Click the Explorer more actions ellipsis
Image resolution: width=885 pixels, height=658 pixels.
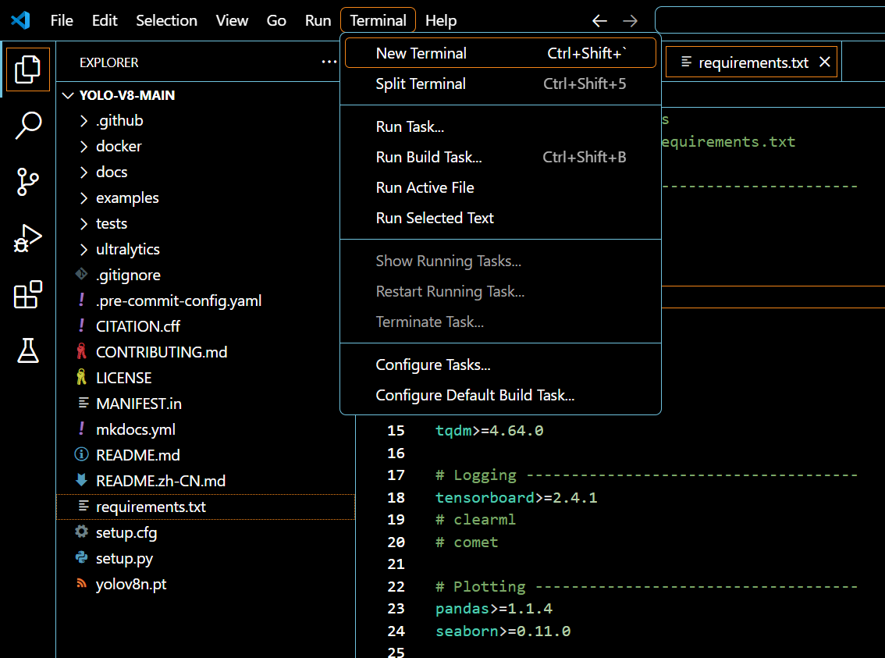[329, 62]
